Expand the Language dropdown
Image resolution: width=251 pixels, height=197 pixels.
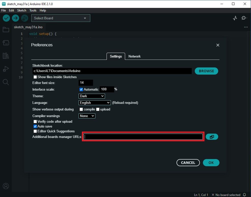click(95, 103)
